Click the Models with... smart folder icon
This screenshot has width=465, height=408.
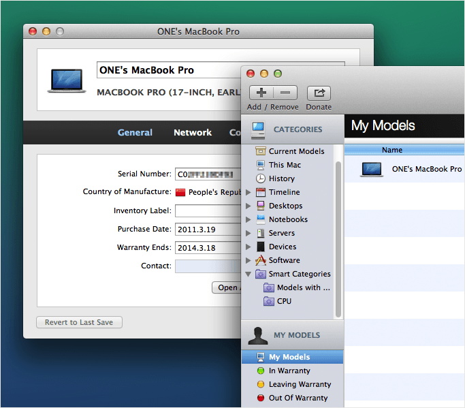click(x=269, y=287)
